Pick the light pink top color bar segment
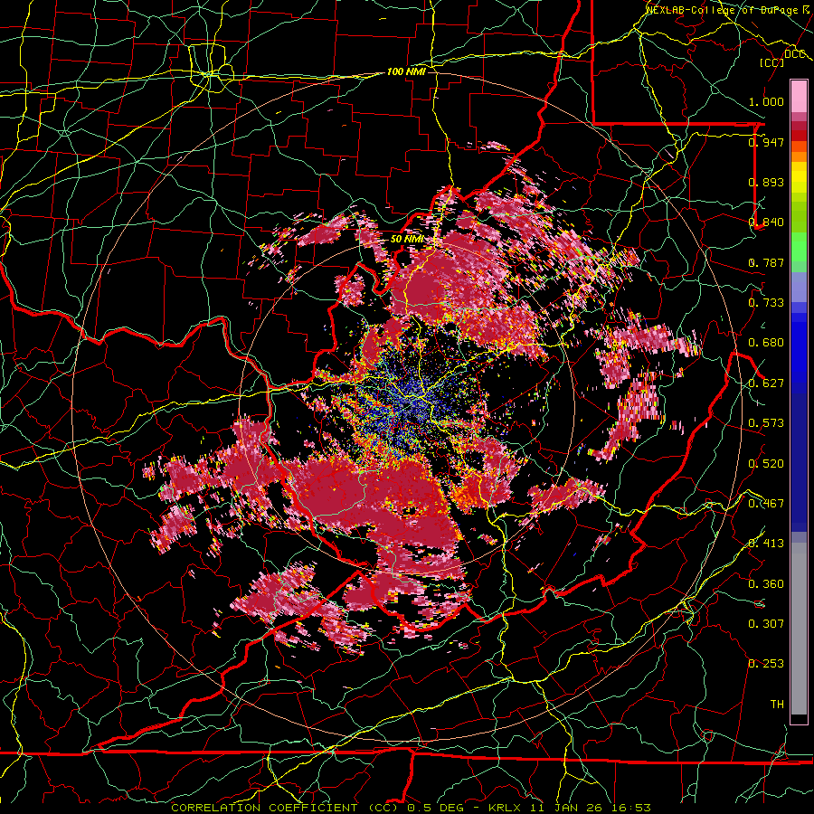 [799, 96]
